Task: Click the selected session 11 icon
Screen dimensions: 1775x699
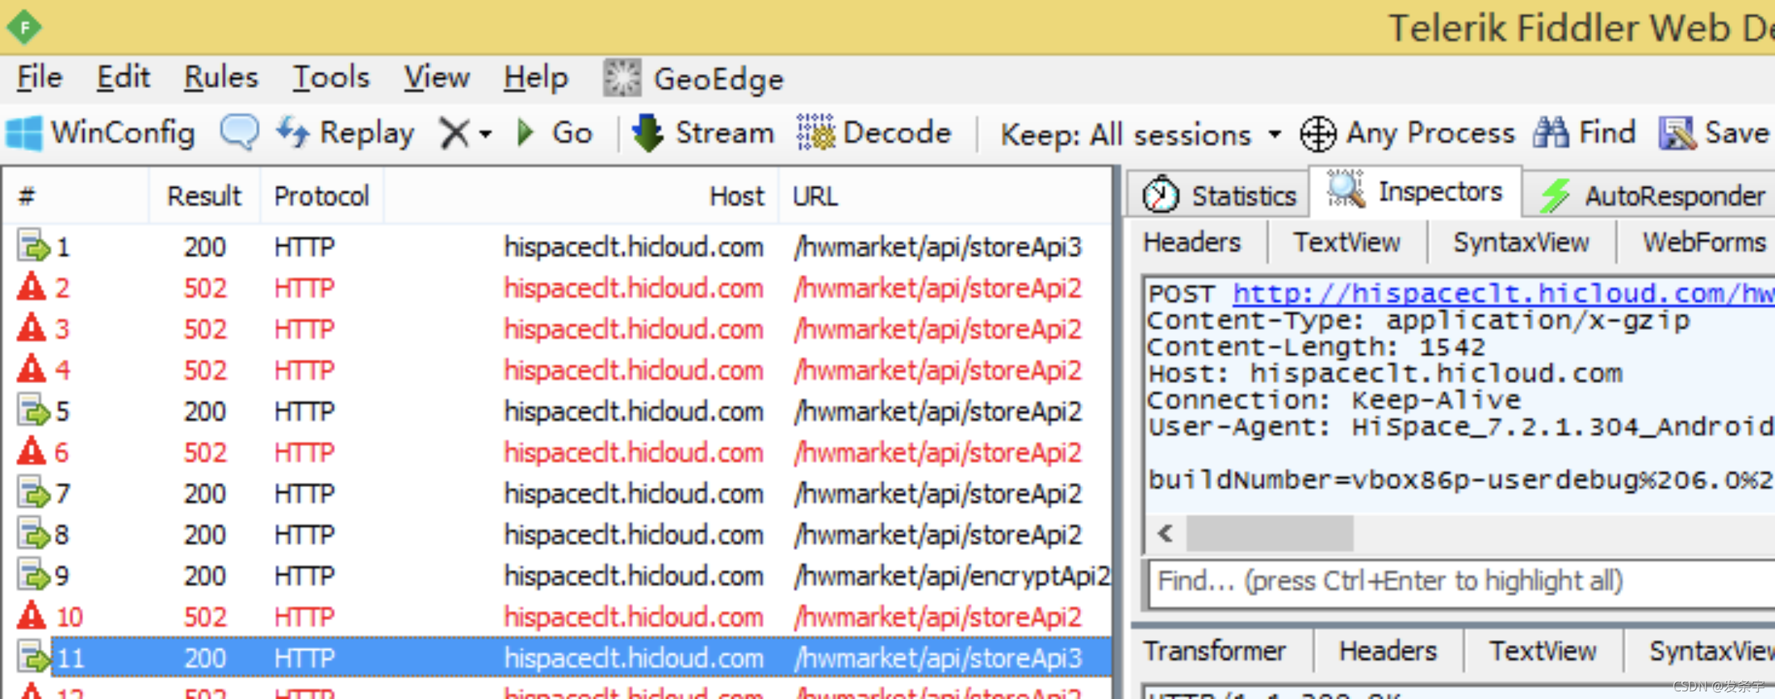Action: (33, 657)
